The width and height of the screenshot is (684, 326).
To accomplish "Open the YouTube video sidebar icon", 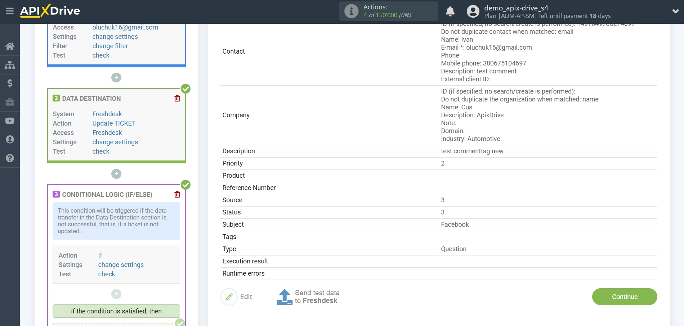I will point(10,121).
